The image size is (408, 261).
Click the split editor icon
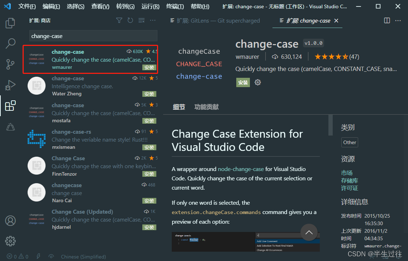(387, 20)
